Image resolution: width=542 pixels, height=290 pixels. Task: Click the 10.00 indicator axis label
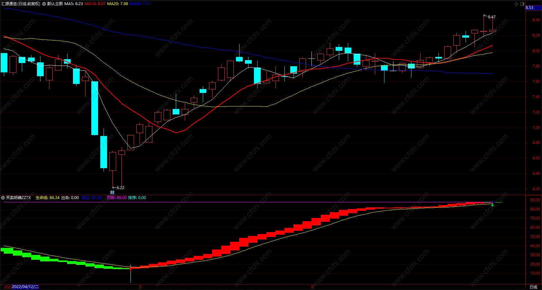click(535, 273)
